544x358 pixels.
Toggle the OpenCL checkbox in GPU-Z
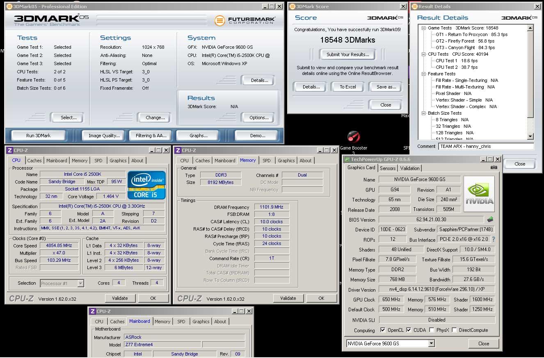[383, 330]
